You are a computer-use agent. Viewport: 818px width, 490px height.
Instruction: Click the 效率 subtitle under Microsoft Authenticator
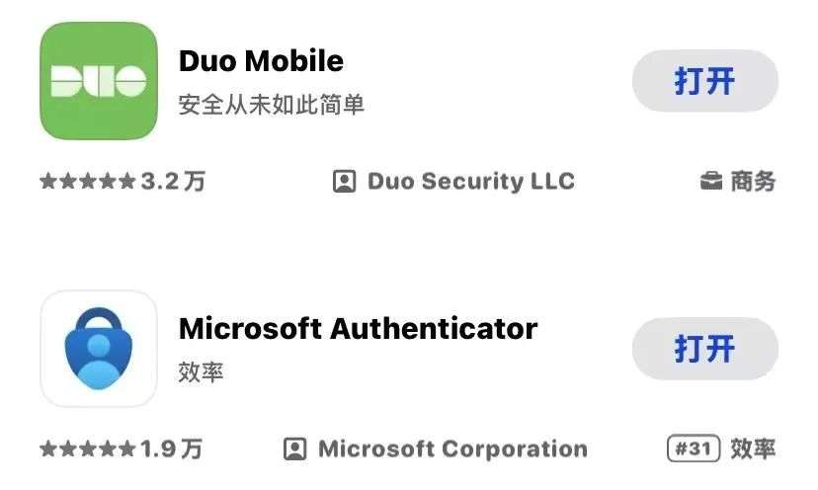(x=201, y=372)
